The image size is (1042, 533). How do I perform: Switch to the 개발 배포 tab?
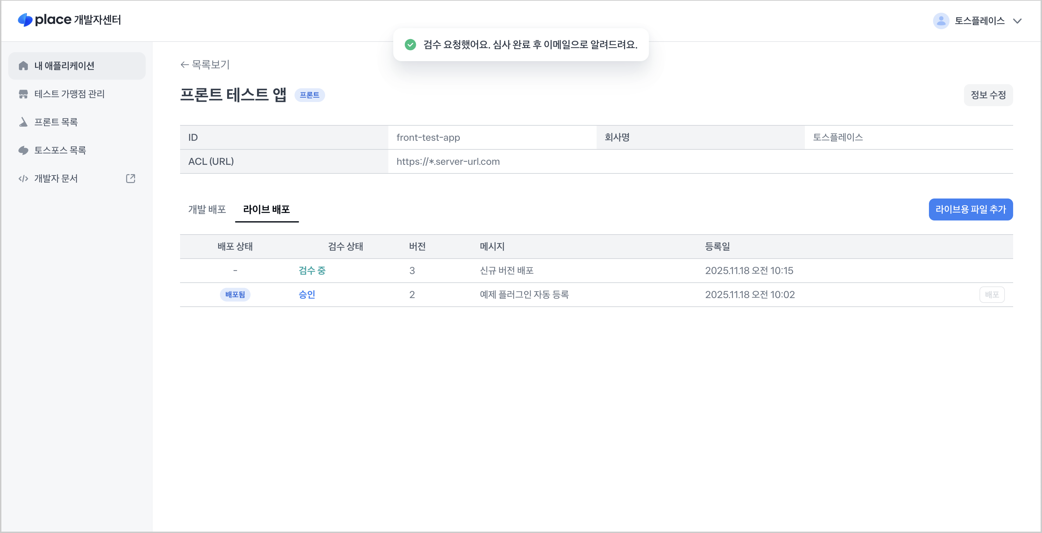[208, 209]
